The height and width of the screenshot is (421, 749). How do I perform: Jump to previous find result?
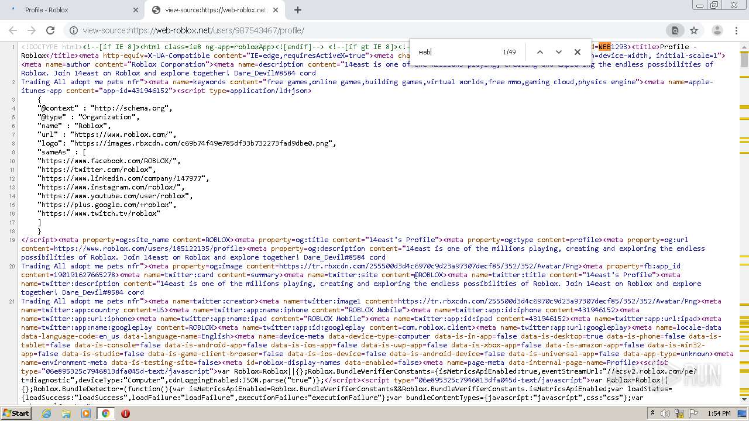point(540,52)
